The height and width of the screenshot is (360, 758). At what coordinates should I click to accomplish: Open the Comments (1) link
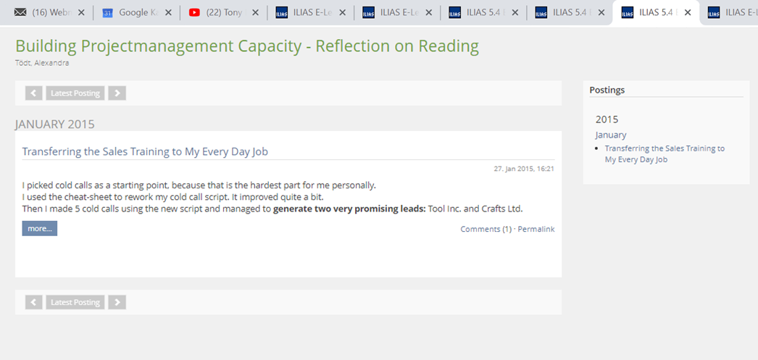pyautogui.click(x=486, y=229)
